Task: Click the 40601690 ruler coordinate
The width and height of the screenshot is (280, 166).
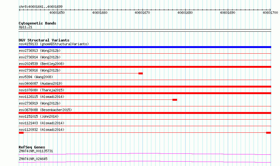Action: [x=227, y=13]
